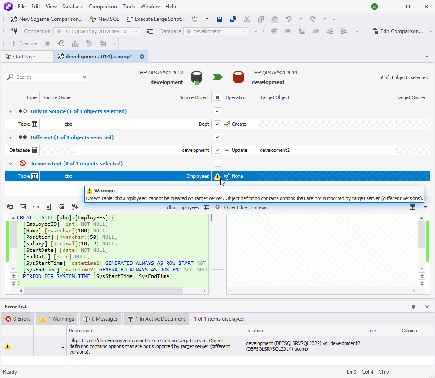The image size is (435, 378).
Task: Toggle 0 Errors filter button
Action: (x=18, y=319)
